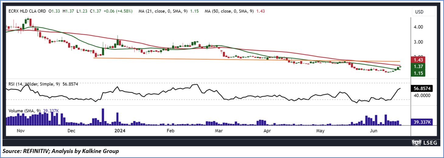Click the Nov label on time axis
Image resolution: width=444 pixels, height=158 pixels.
(x=20, y=131)
